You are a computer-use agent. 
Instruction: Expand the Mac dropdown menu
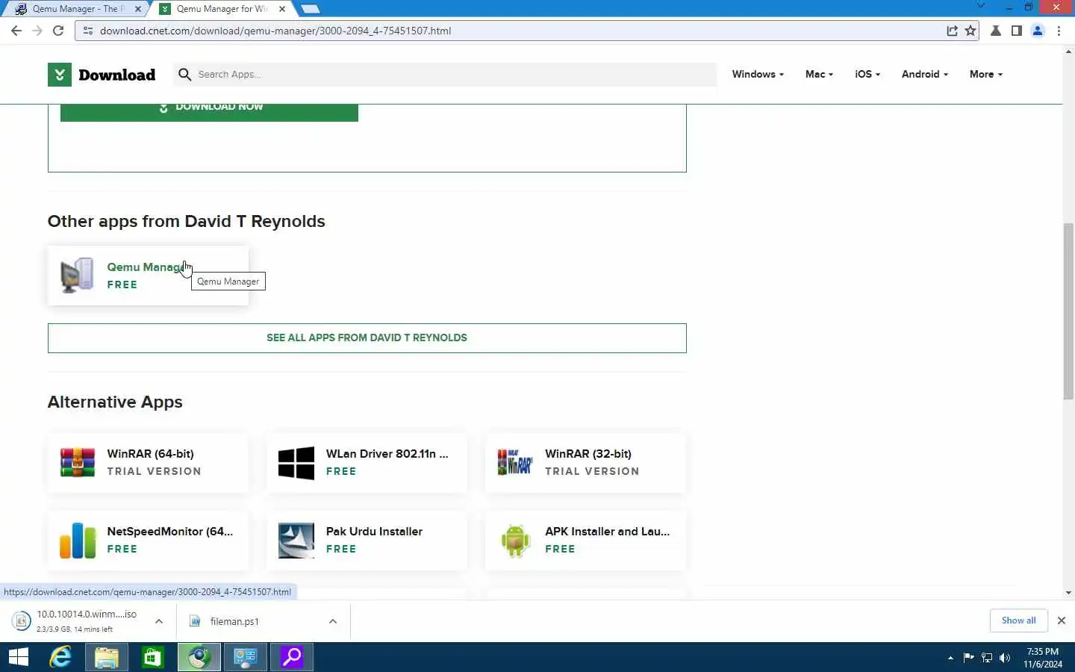coord(819,74)
